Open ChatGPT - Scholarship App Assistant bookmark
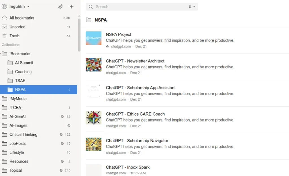The height and width of the screenshot is (176, 289). pos(141,88)
